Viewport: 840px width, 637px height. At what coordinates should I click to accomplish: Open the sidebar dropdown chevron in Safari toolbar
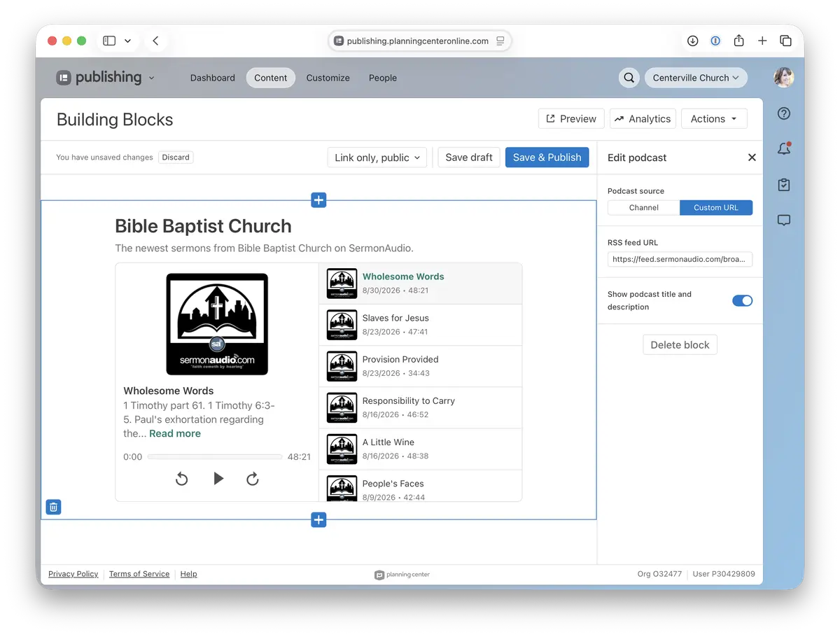127,41
